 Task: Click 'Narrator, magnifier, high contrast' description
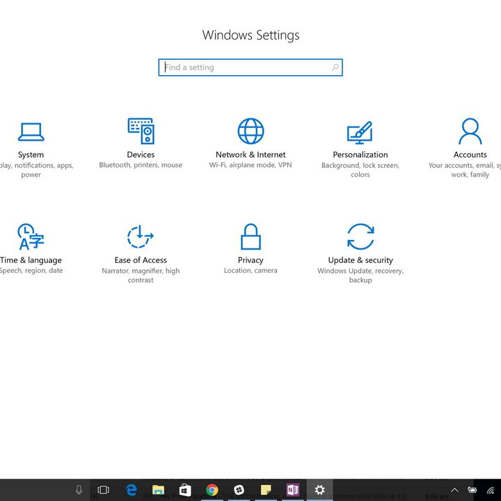(x=141, y=275)
